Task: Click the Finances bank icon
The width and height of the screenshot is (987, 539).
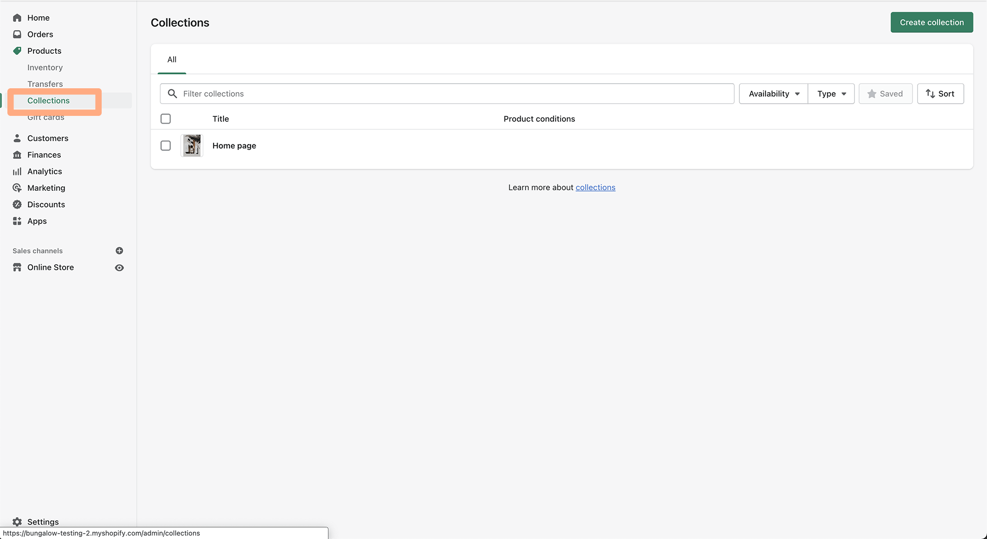Action: (17, 155)
